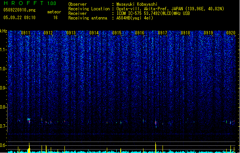Select the file name 0509220910.png
Screen dimensions: 240x153
tap(19, 10)
